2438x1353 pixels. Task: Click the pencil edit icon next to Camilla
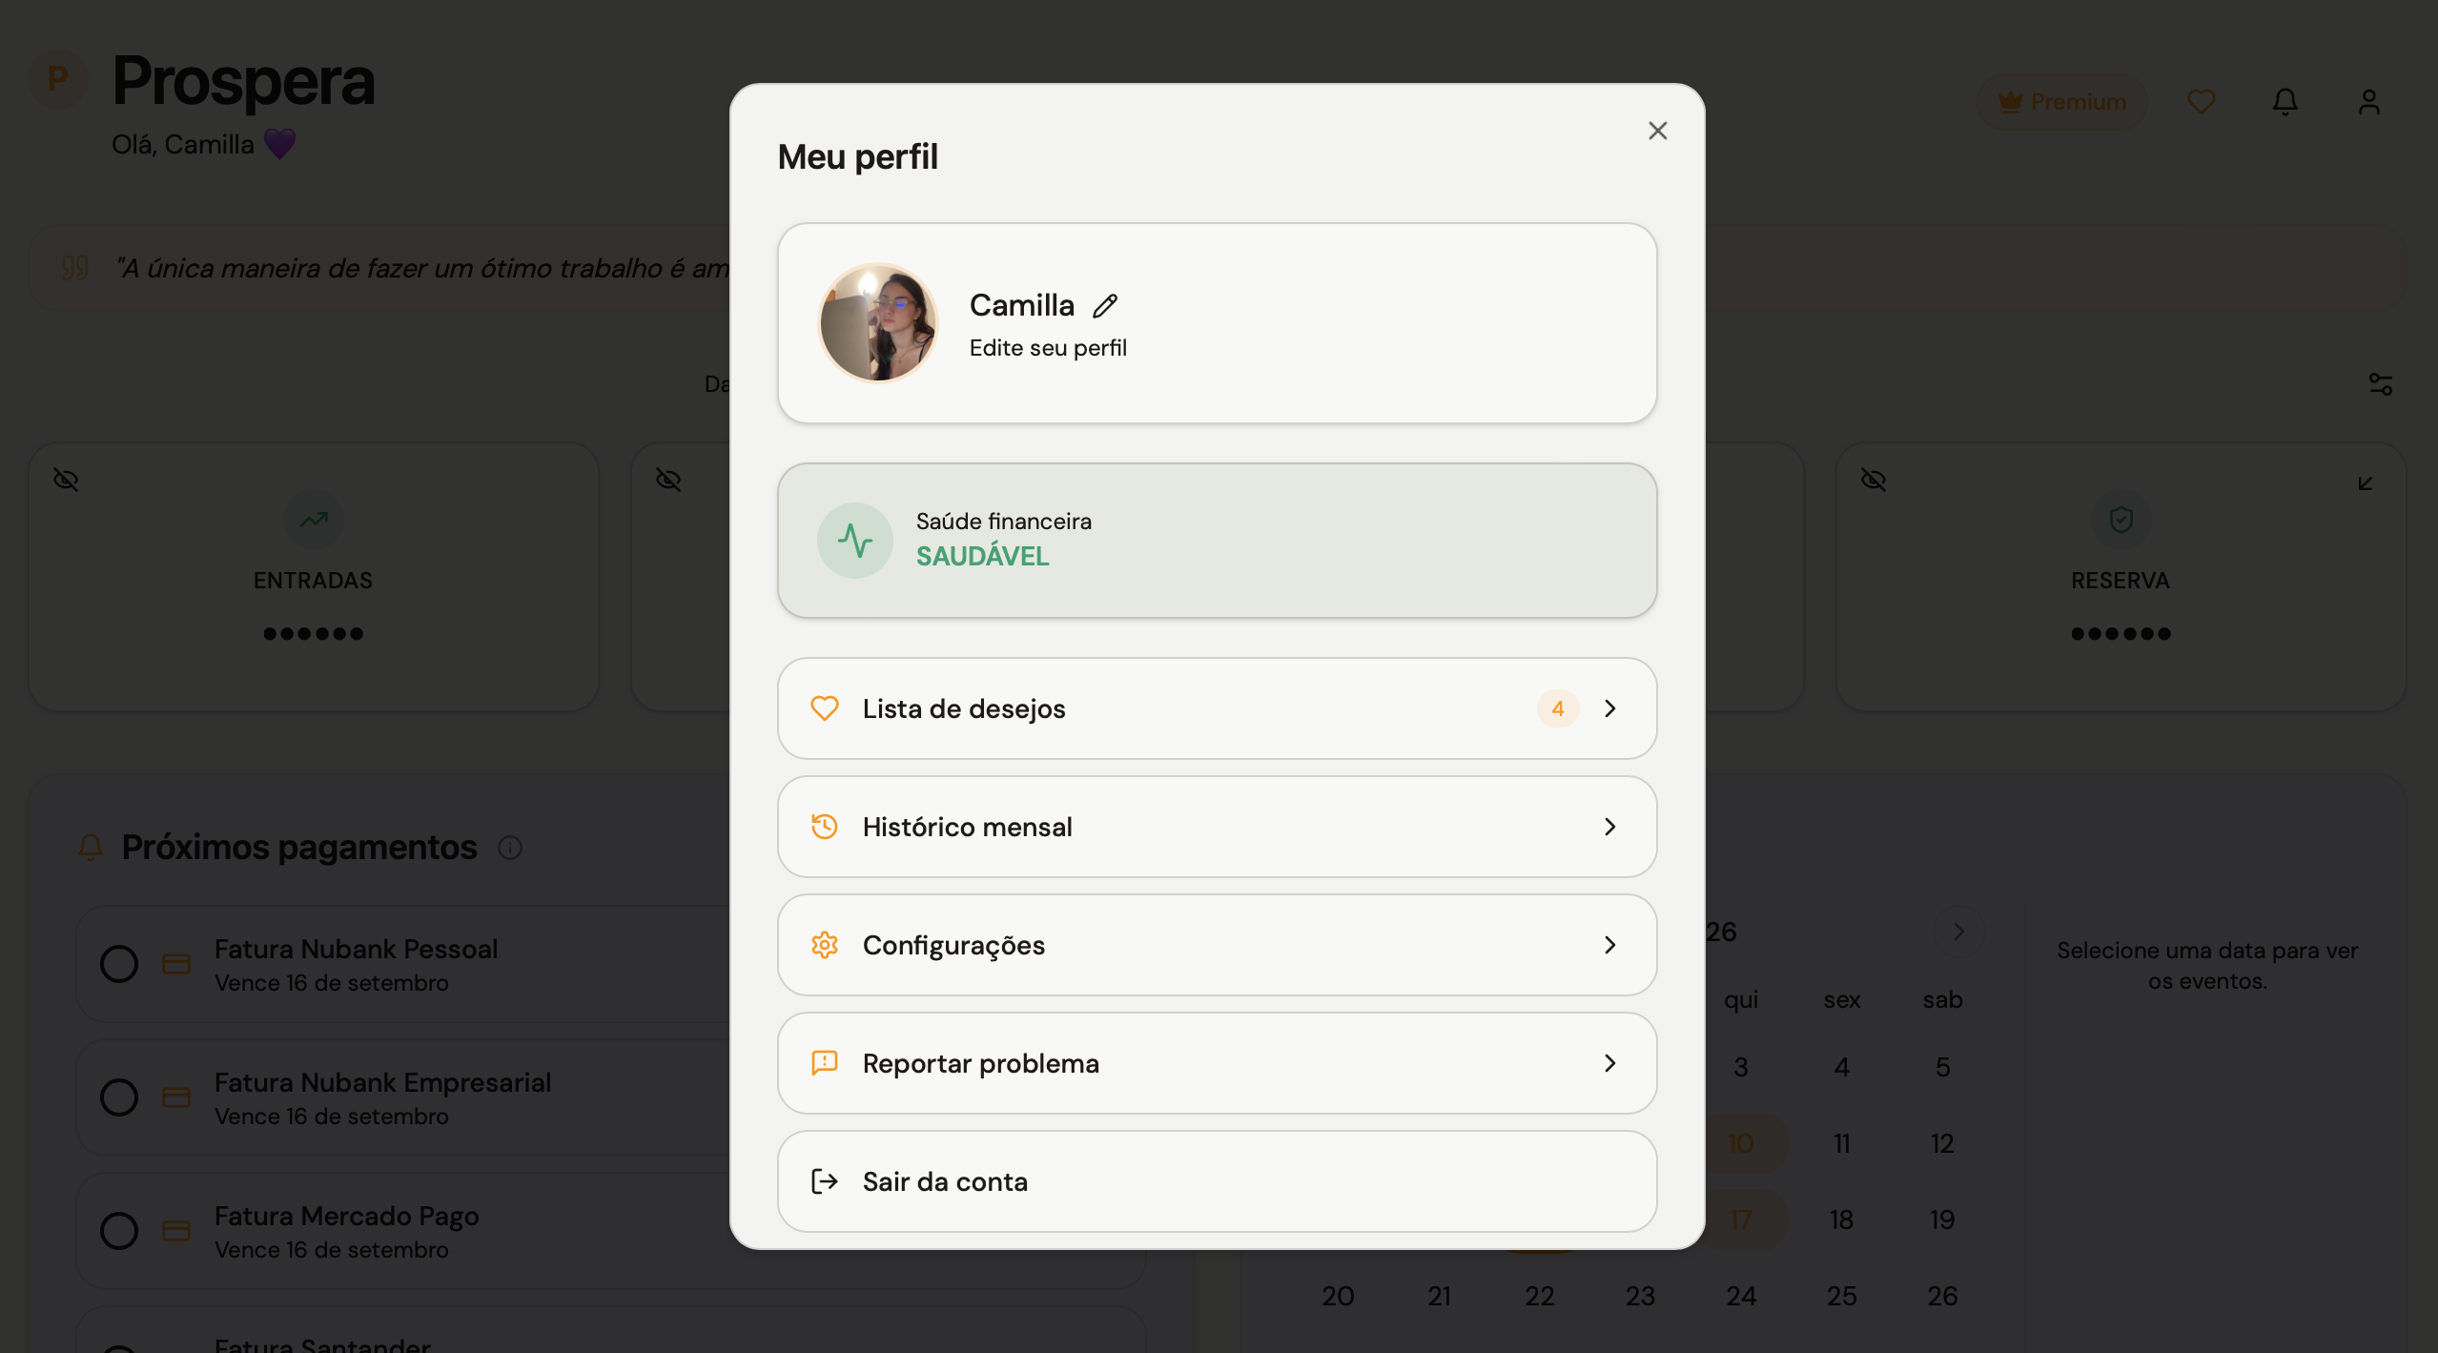point(1105,306)
